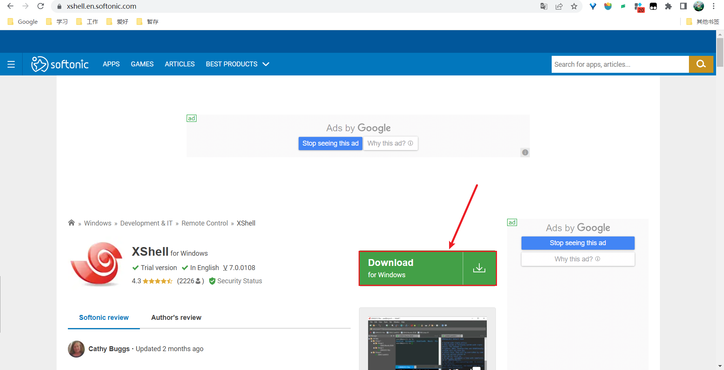Open the extension with red 20 badge
Viewport: 724px width, 370px height.
pos(639,7)
